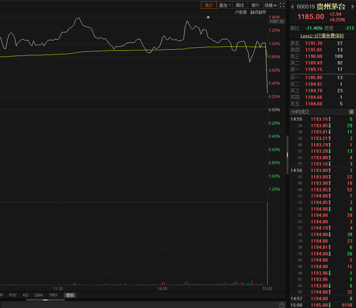Click the 委比 value -71.46%
Screen dimensions: 356x308
(x=314, y=28)
